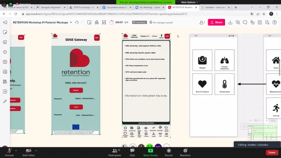Select the pencil draw tool in sidebar
Viewport: 281px width, 158px height.
(x=5, y=101)
